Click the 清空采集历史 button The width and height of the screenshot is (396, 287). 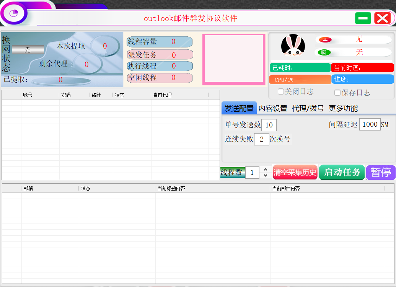click(x=295, y=172)
